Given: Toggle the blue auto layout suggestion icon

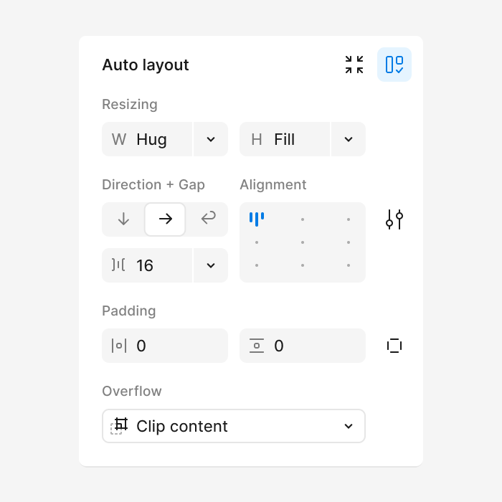Looking at the screenshot, I should pos(394,65).
